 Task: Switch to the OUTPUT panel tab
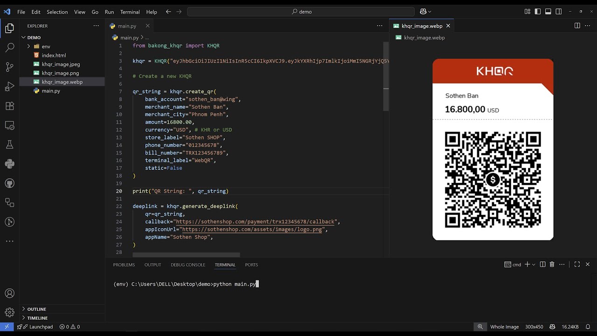click(153, 265)
